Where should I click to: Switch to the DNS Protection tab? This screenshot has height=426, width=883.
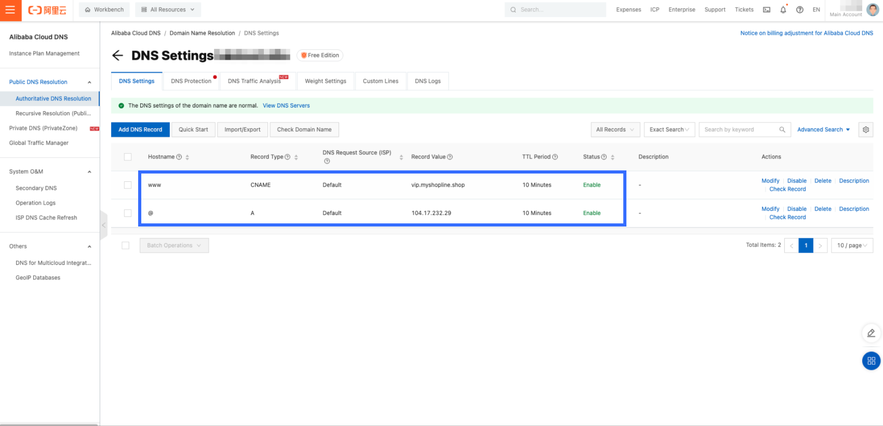[x=191, y=81]
